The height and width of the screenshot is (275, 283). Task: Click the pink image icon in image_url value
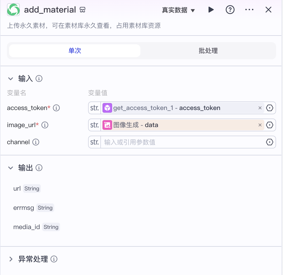107,125
